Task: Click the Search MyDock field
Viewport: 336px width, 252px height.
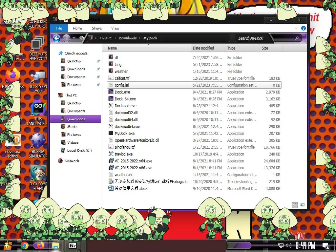Action: coord(269,38)
